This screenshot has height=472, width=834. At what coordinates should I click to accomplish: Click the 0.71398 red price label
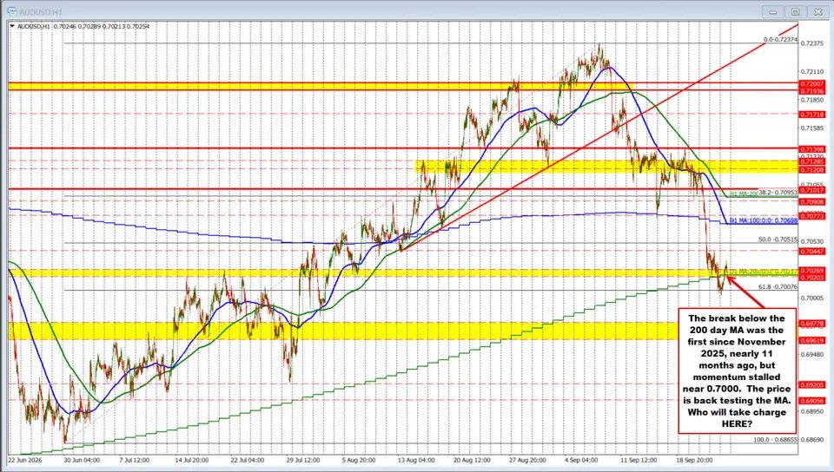tap(811, 149)
